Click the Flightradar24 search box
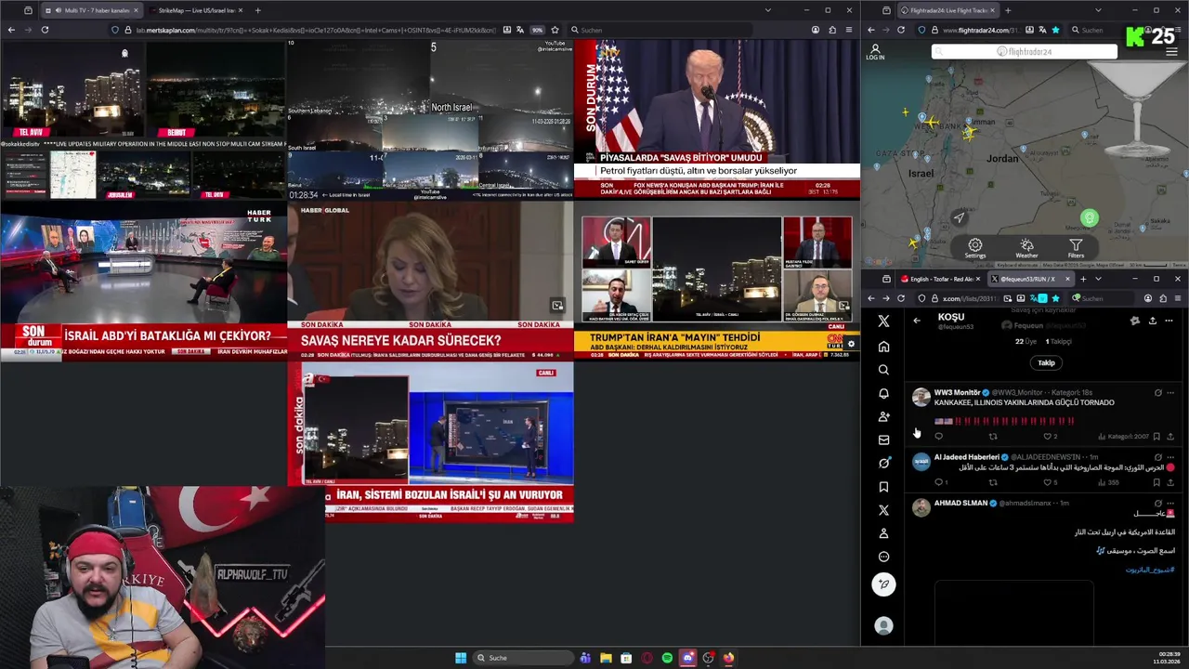Screen dimensions: 1189x669 (1025, 52)
